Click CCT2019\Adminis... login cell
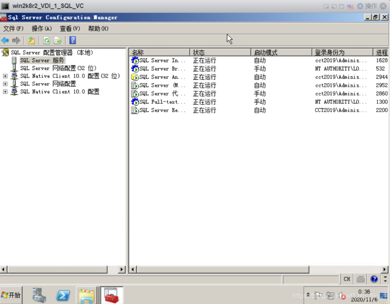The height and width of the screenshot is (304, 390). pyautogui.click(x=340, y=110)
